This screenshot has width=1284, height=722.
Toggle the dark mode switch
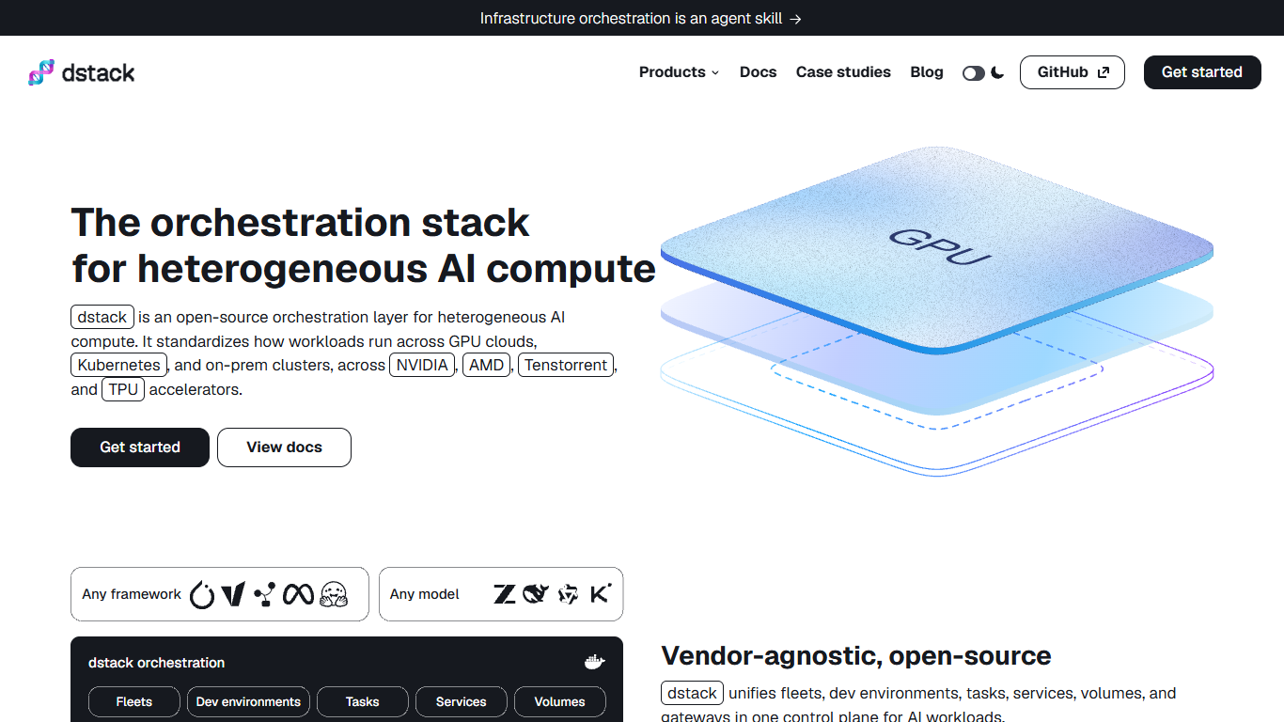point(973,72)
